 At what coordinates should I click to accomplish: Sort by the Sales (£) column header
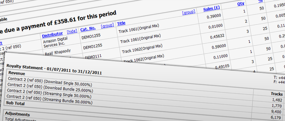click(211, 8)
